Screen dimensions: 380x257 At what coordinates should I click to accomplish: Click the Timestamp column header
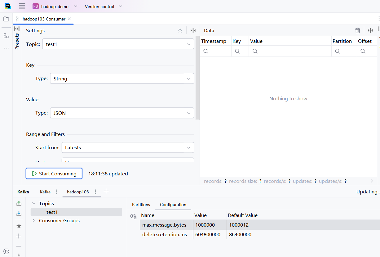tap(215, 41)
